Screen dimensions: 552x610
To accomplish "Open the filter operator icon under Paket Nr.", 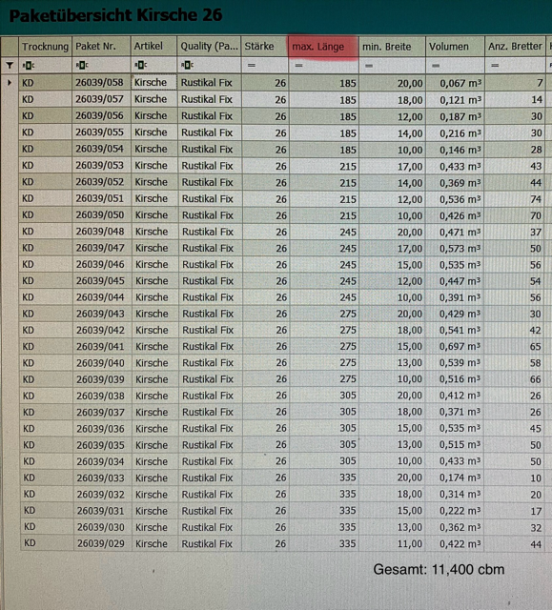I will (82, 66).
